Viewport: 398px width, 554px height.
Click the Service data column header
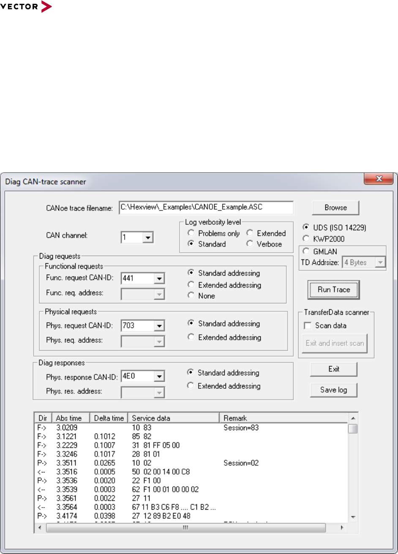(x=173, y=418)
